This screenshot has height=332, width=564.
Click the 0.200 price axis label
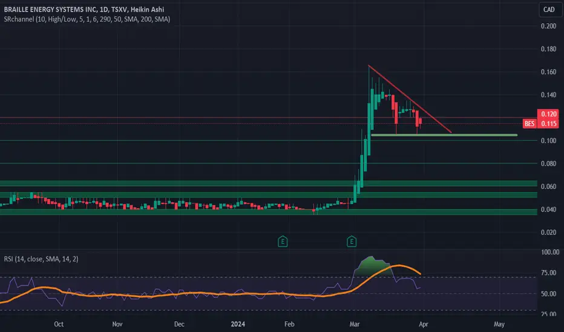[548, 26]
